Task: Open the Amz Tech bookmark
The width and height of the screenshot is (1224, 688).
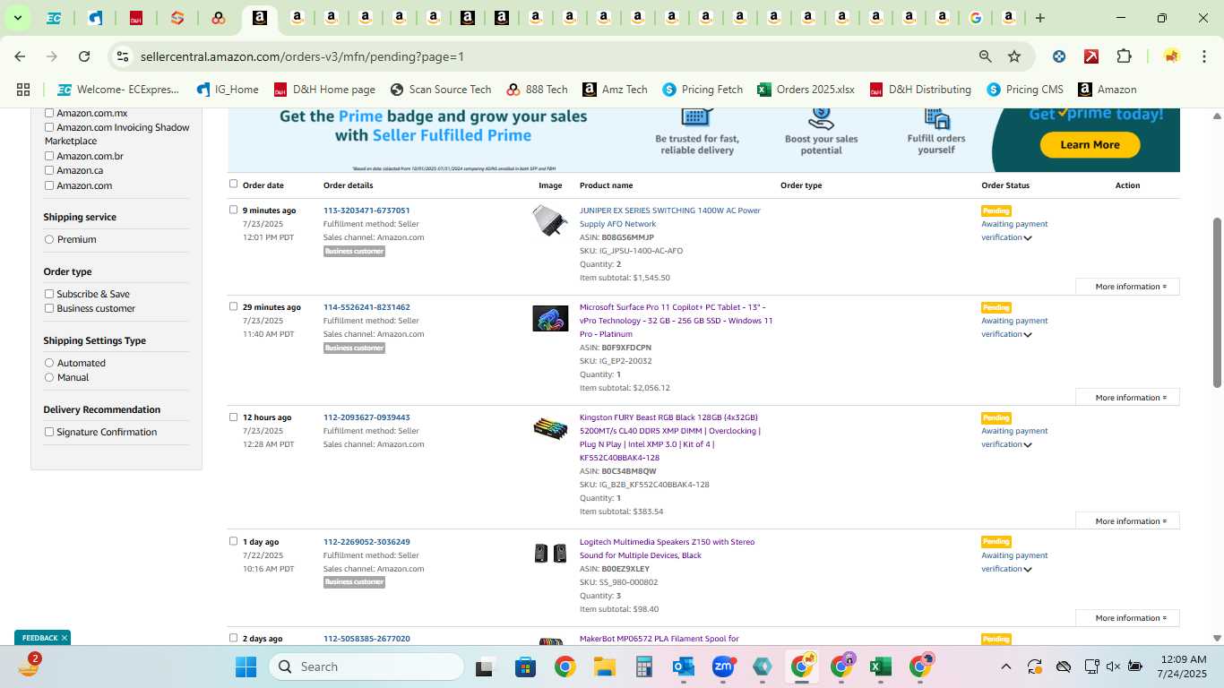Action: click(x=615, y=90)
